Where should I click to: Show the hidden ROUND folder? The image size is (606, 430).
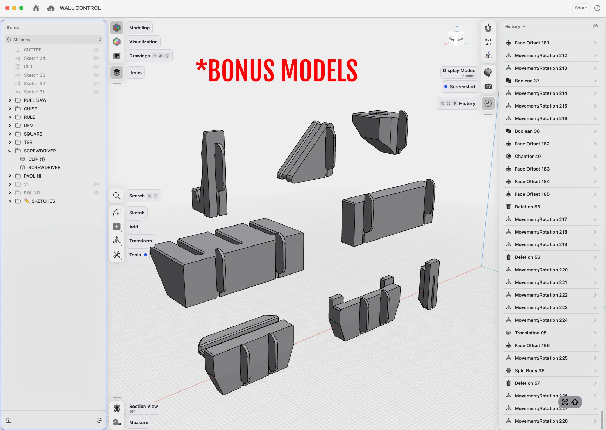[x=96, y=193]
